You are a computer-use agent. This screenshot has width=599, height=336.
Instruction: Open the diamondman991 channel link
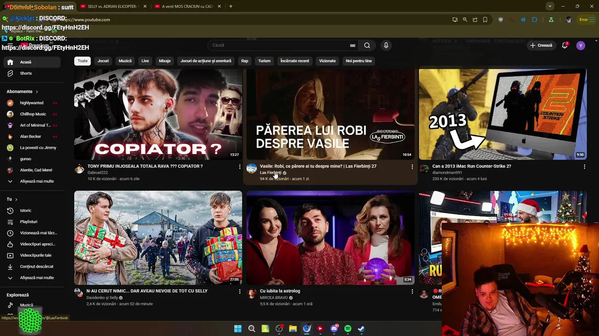click(x=447, y=173)
